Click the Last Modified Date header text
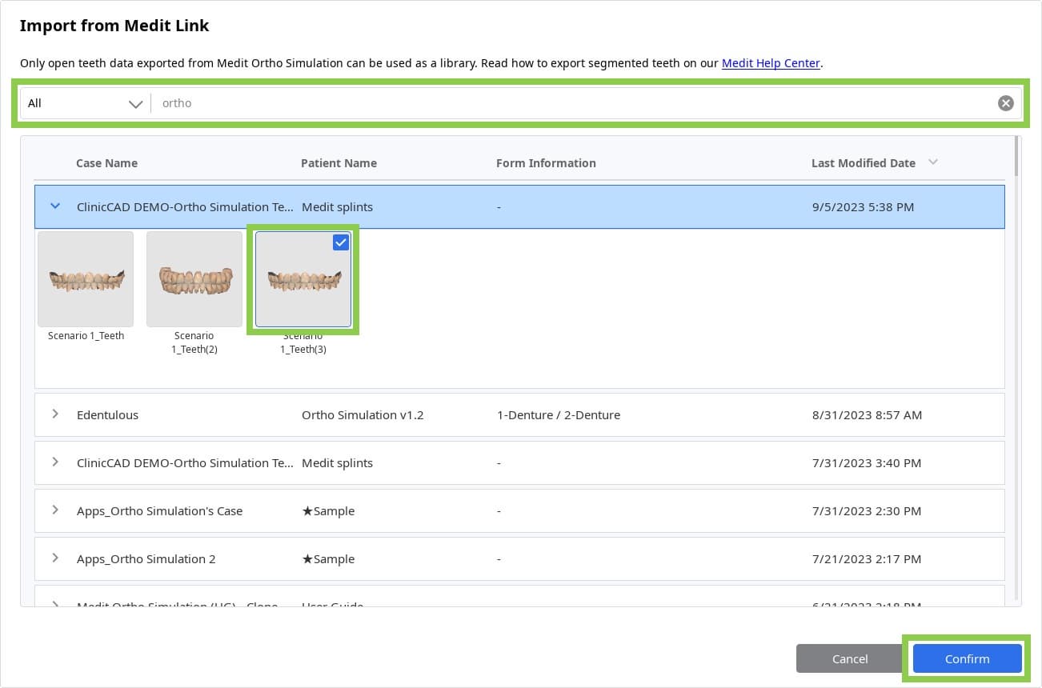Screen dimensions: 1042x688 864,162
